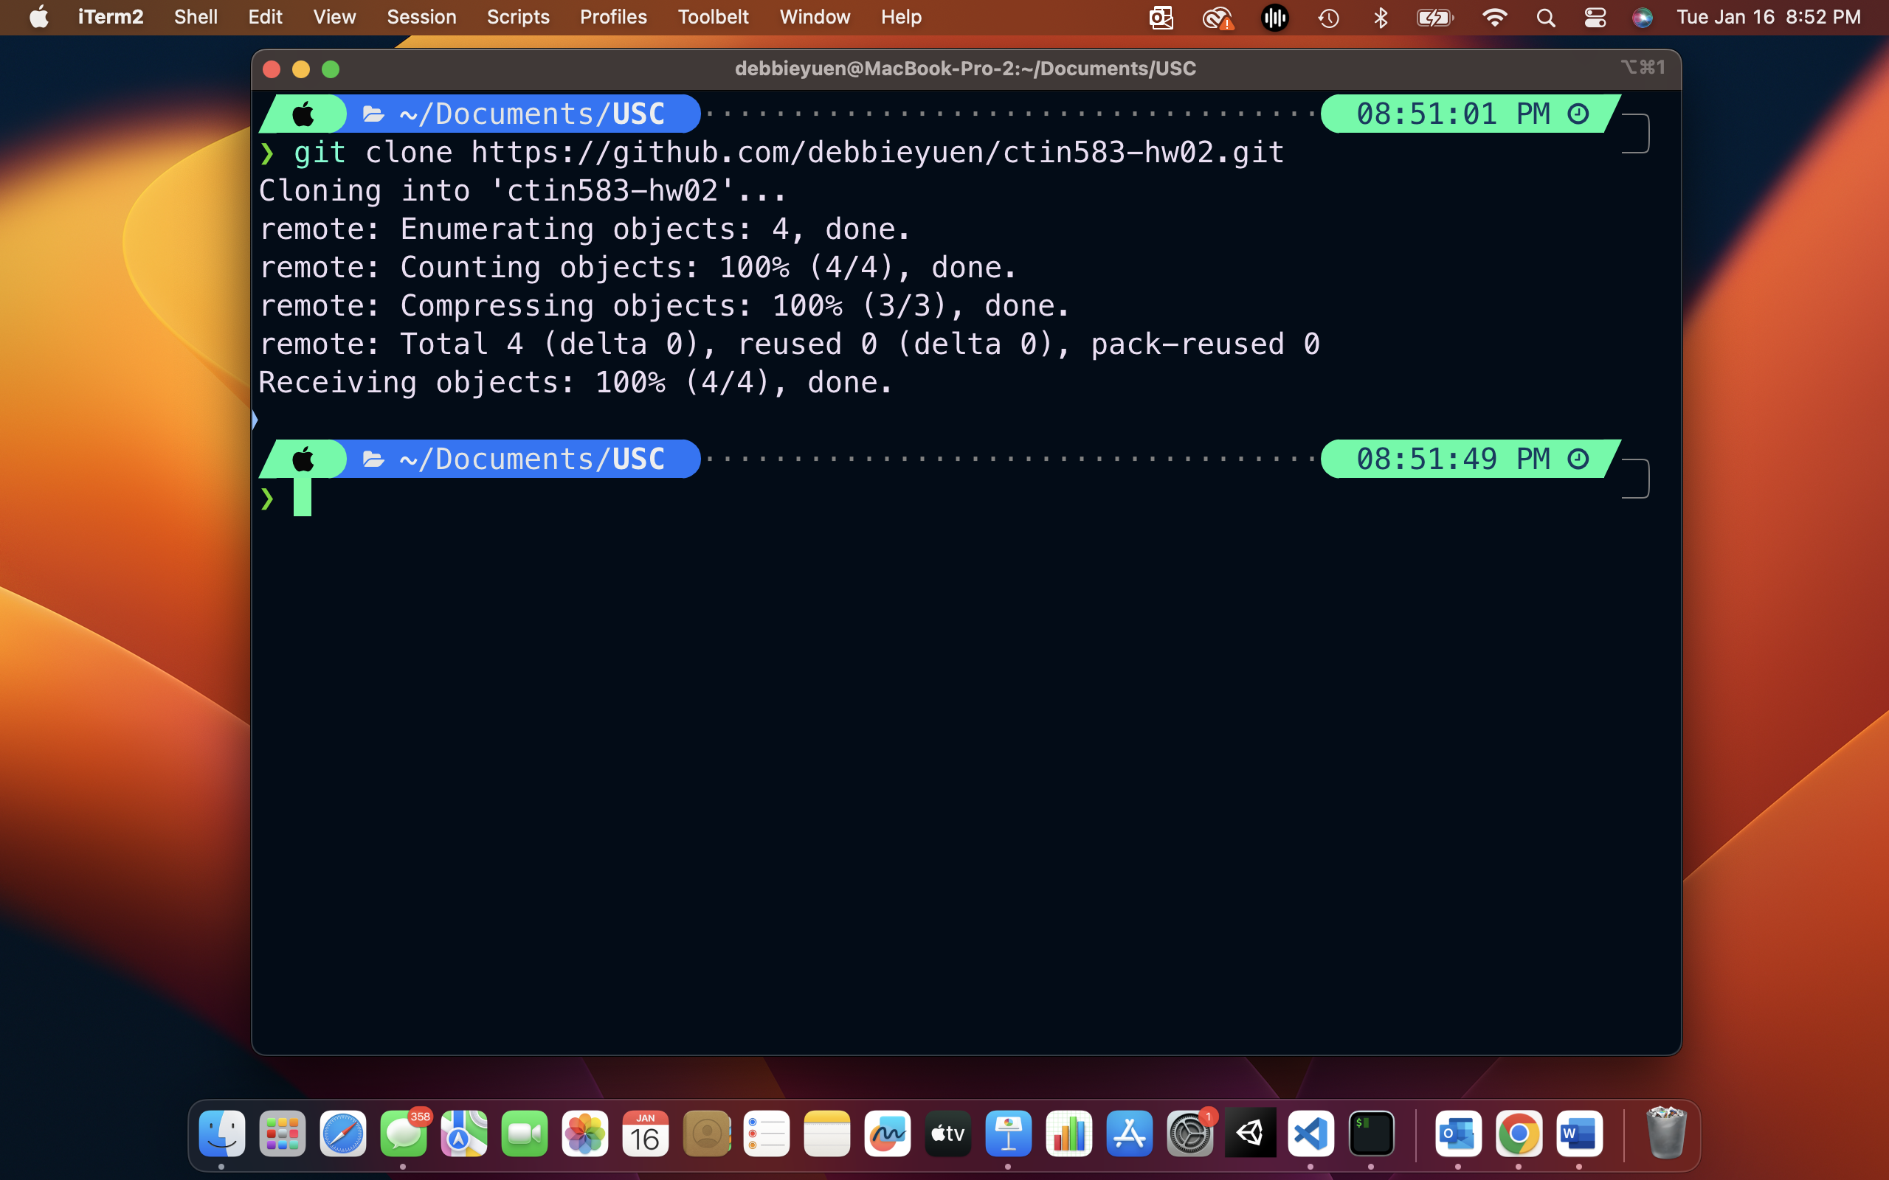This screenshot has width=1889, height=1180.
Task: Open Calendar showing Jan 16
Action: point(646,1134)
